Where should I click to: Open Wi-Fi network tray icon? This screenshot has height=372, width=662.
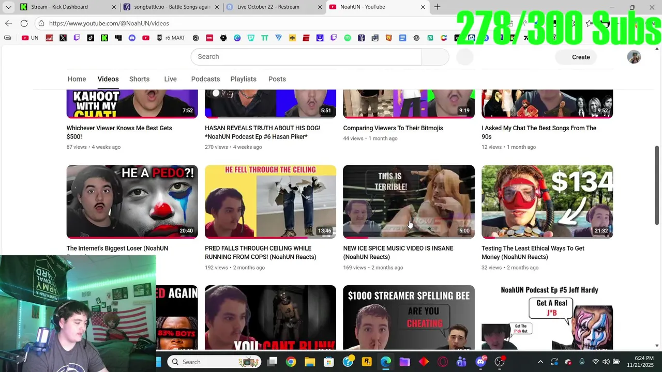595,362
